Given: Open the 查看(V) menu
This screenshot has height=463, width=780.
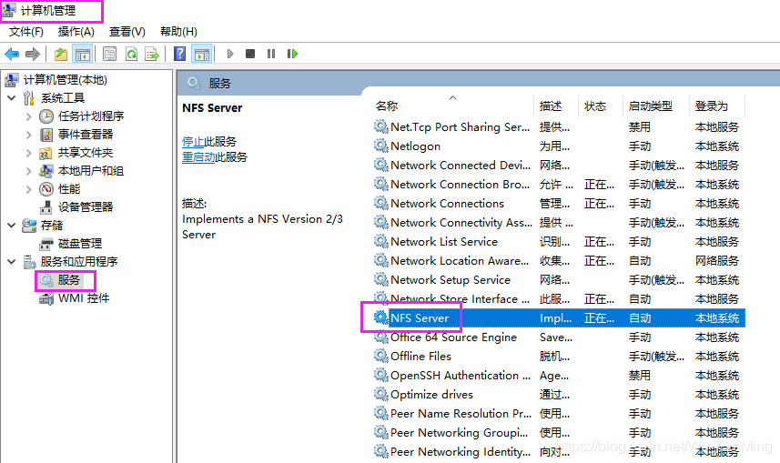Looking at the screenshot, I should 127,32.
